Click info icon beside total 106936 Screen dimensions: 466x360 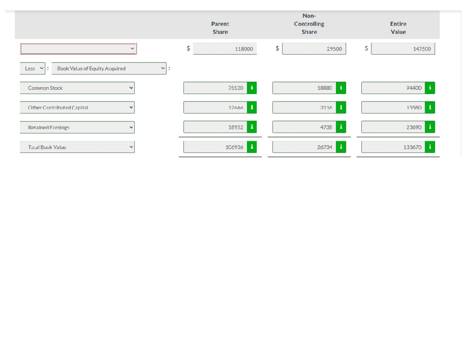point(252,147)
